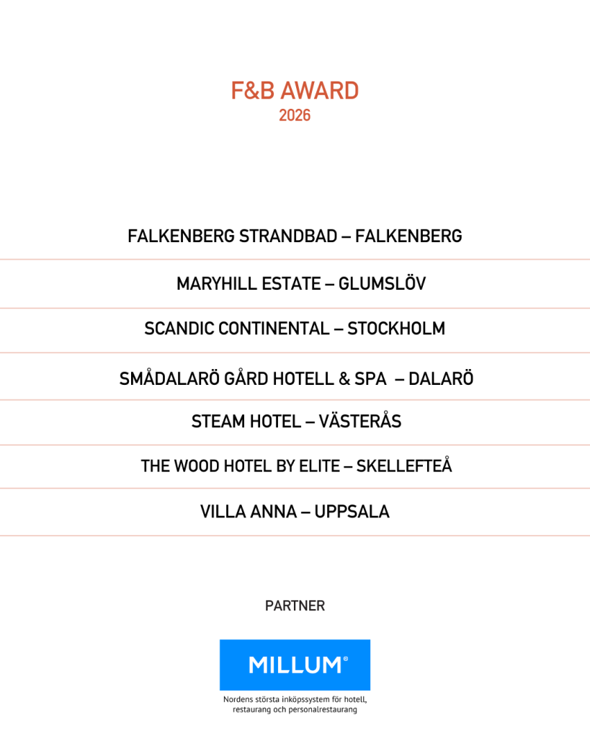The image size is (590, 738).
Task: Click the 2026 year text
Action: point(295,115)
